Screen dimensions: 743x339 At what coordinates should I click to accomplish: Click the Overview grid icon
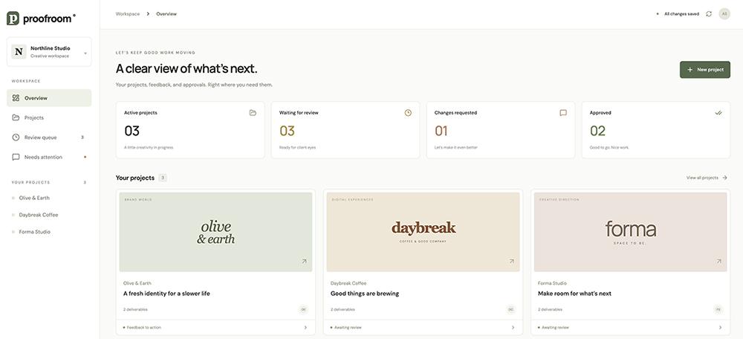pos(16,98)
